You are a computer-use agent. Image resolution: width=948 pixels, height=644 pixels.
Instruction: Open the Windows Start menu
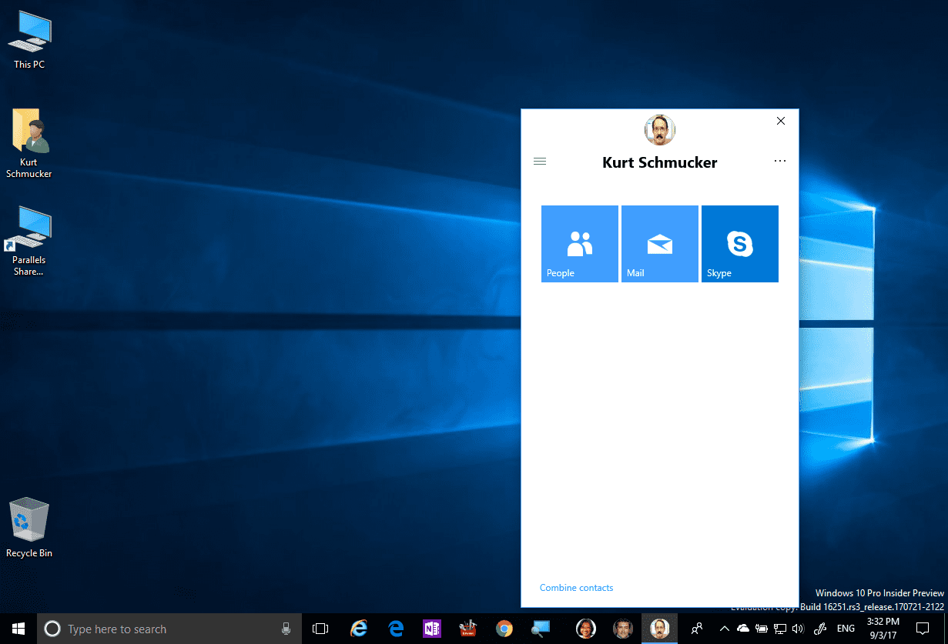coord(17,629)
